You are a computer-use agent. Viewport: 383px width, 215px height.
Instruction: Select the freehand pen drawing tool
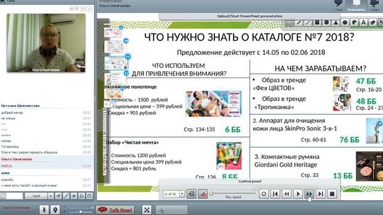tap(299, 23)
